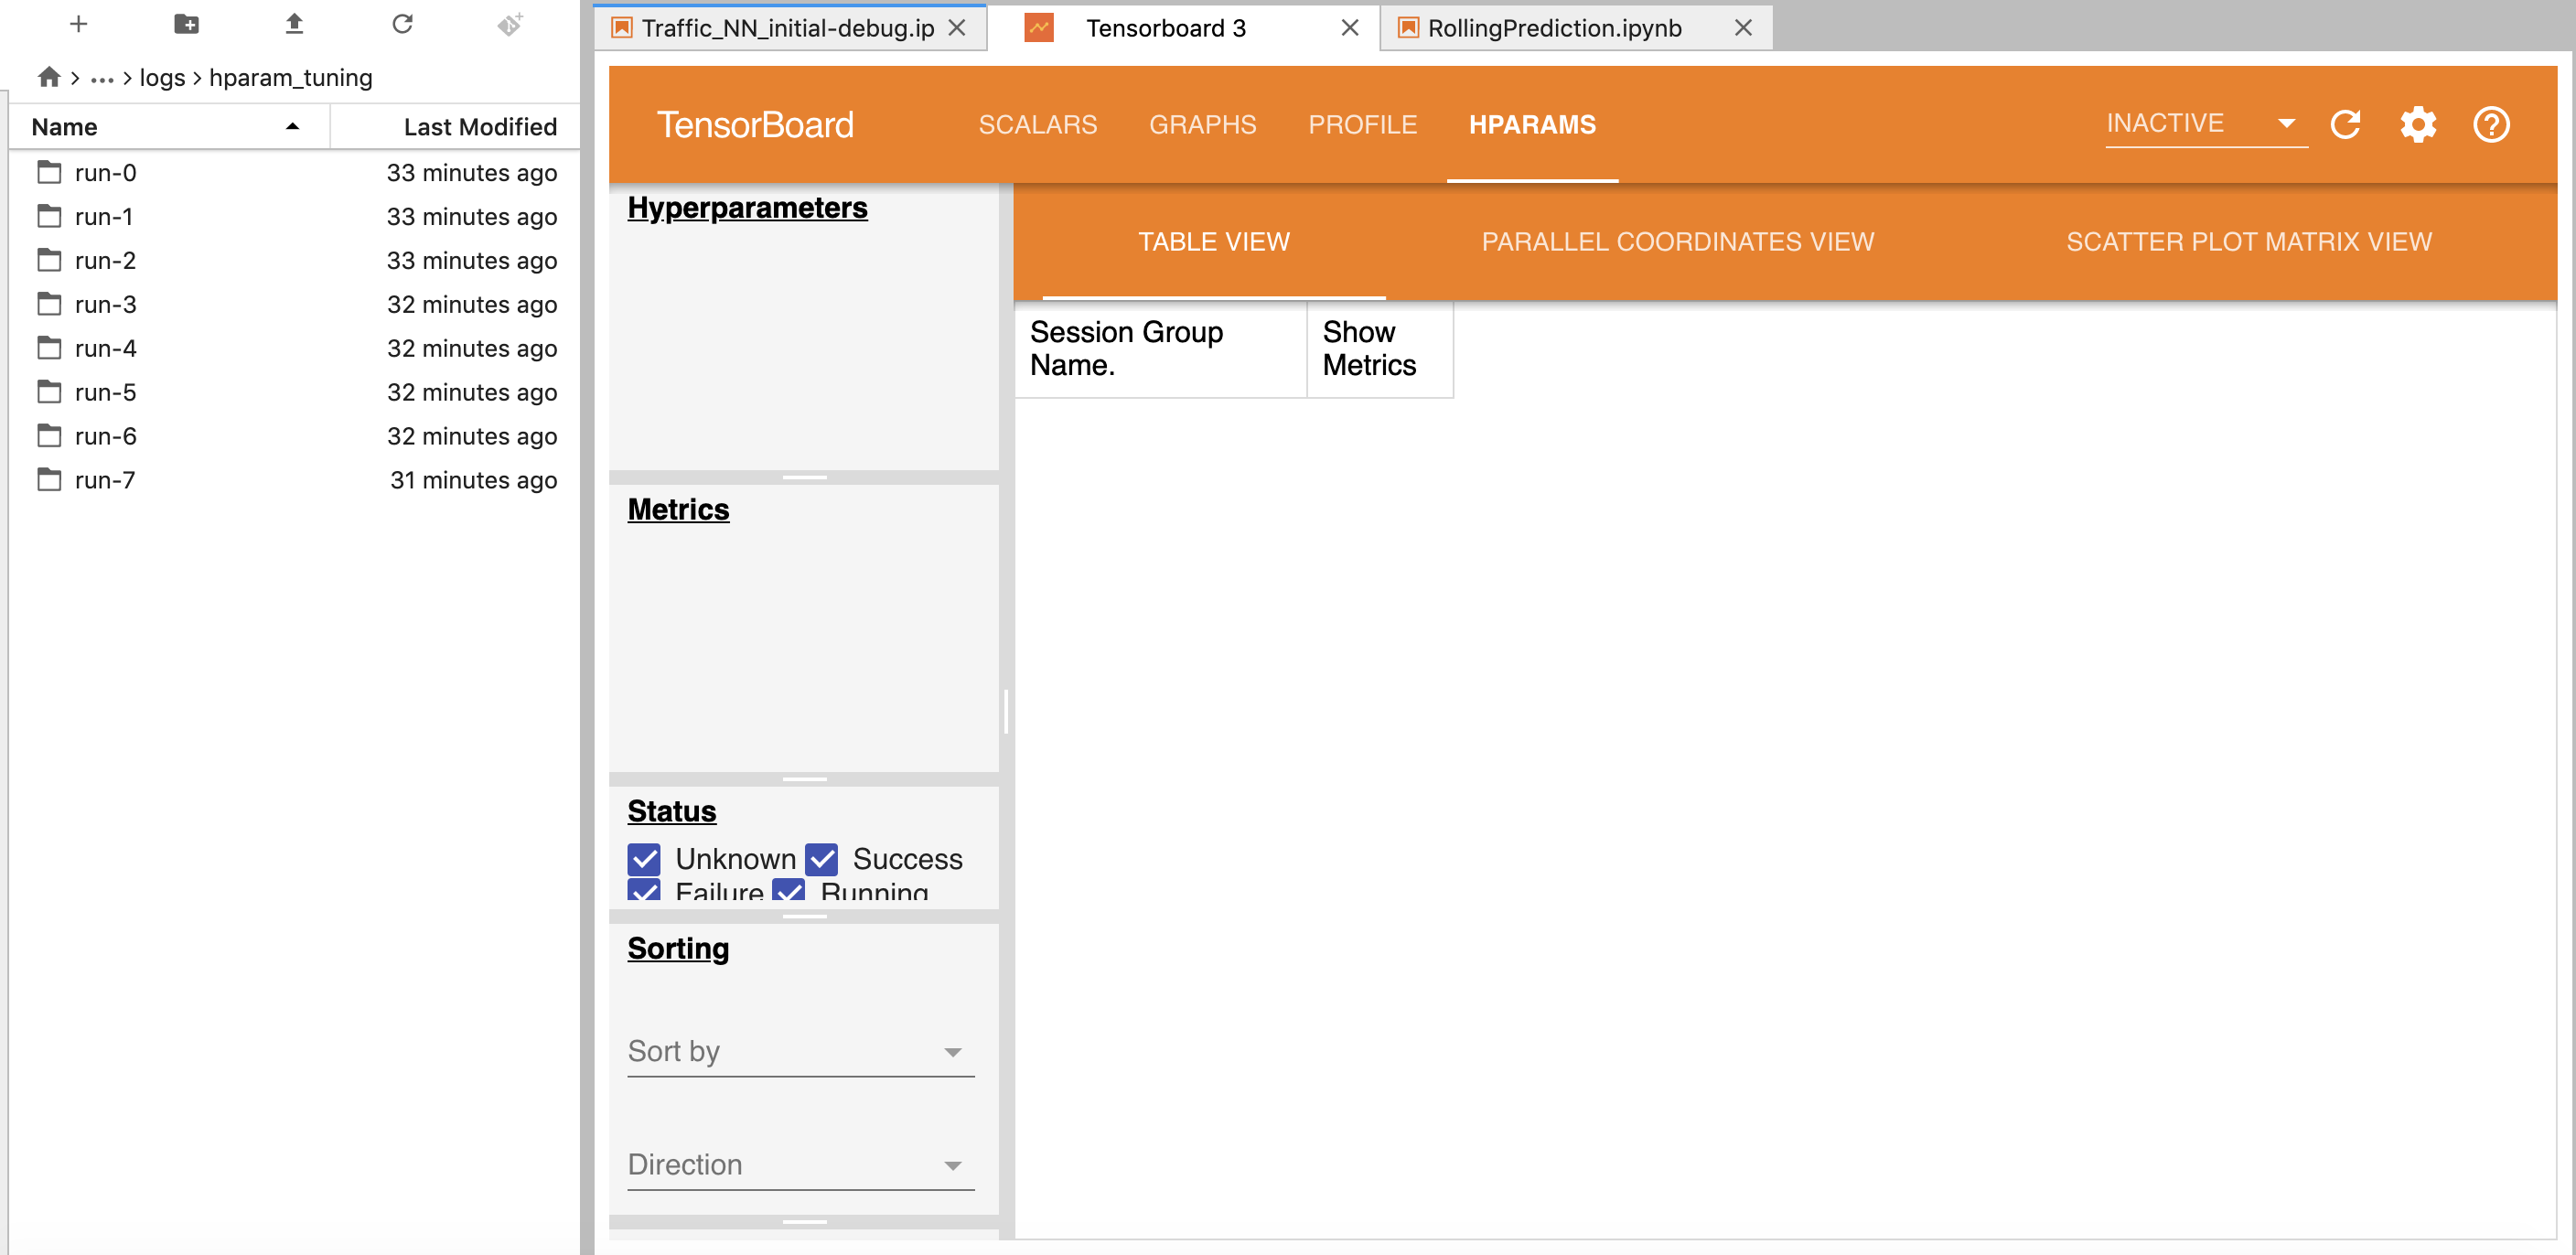This screenshot has width=2576, height=1255.
Task: Select the run-3 folder
Action: point(106,304)
